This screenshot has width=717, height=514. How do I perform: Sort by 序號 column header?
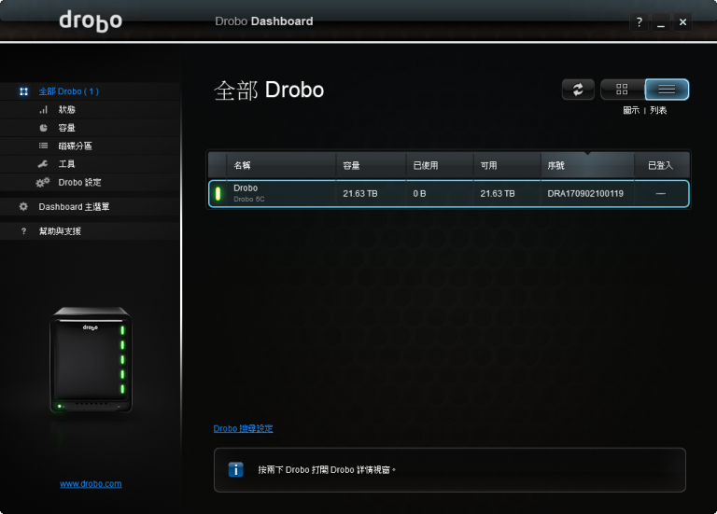pyautogui.click(x=587, y=165)
